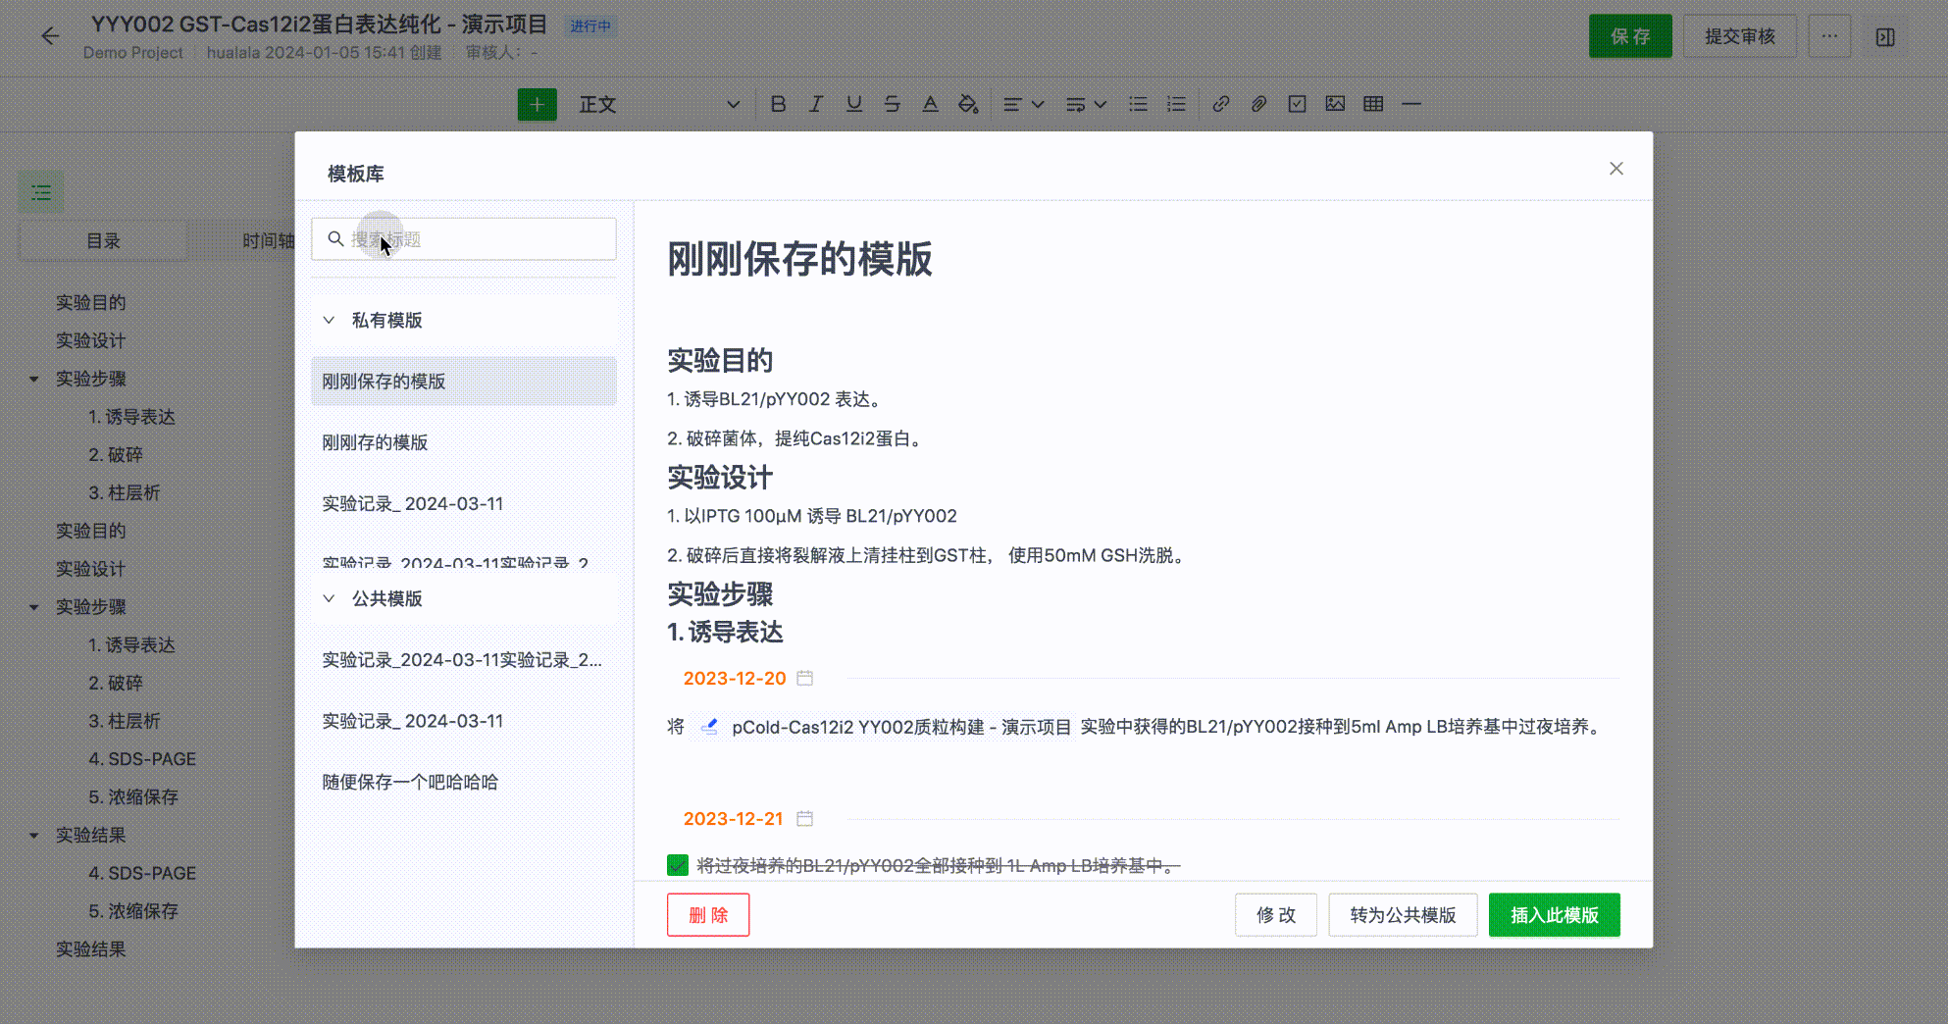Uncheck the green checkbox for overnight culture step
1948x1024 pixels.
678,865
